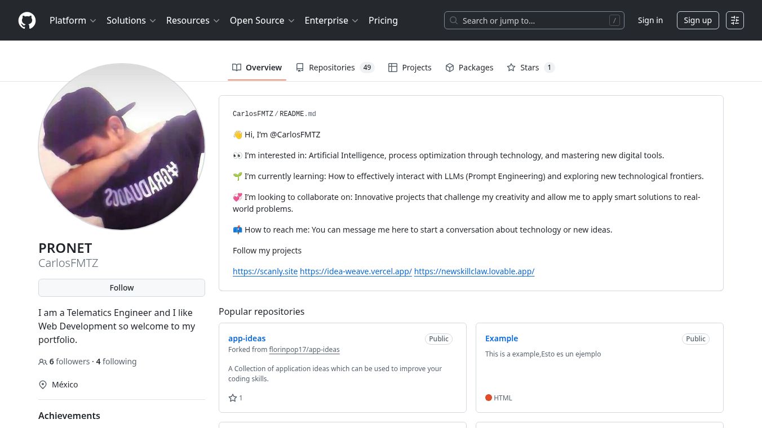Switch to the Stars tab

pos(531,68)
